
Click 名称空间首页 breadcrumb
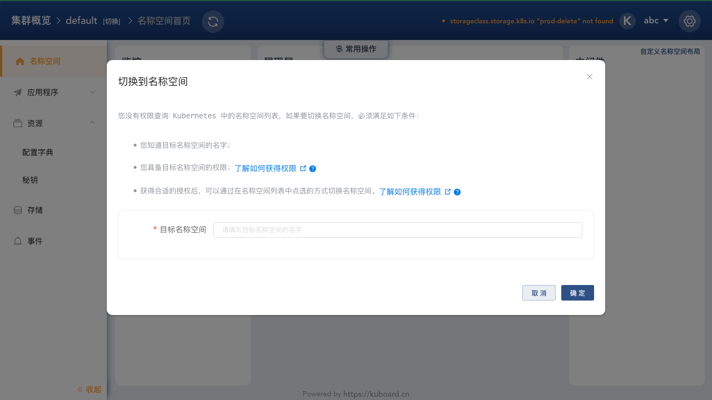tap(164, 21)
